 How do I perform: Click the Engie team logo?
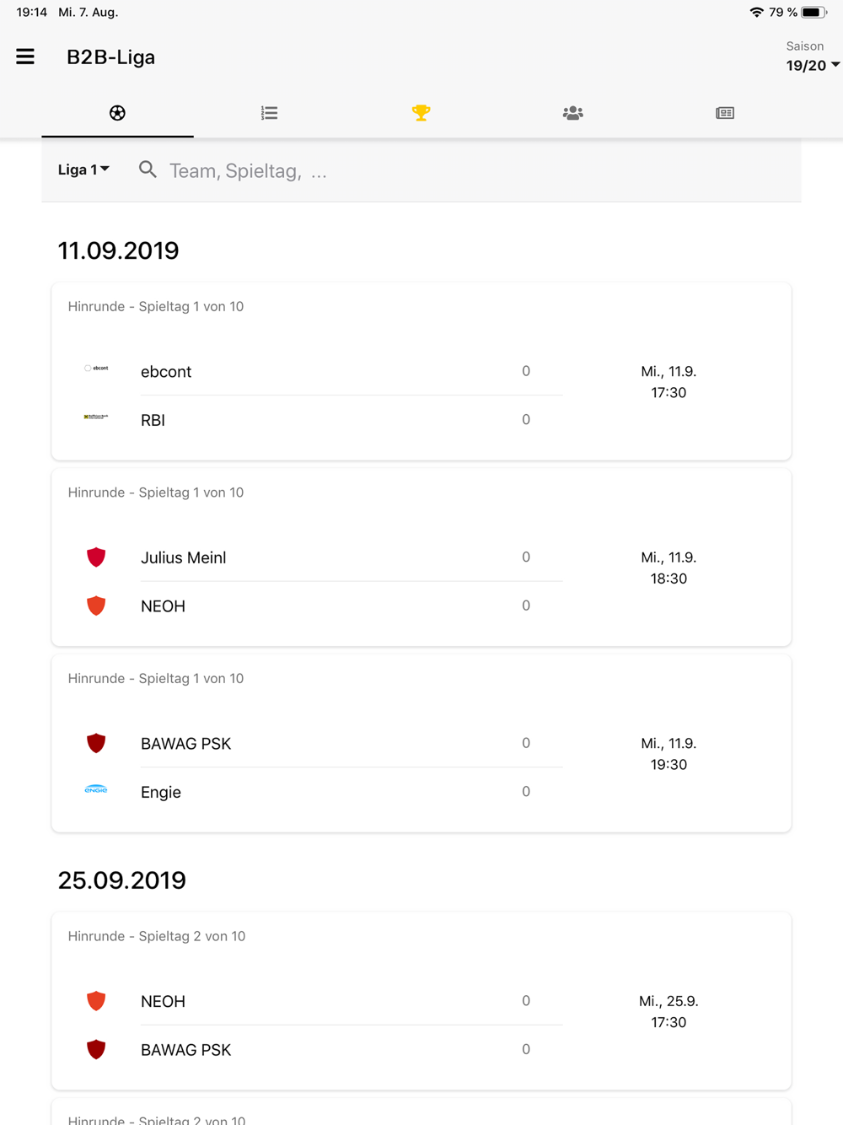pyautogui.click(x=96, y=790)
